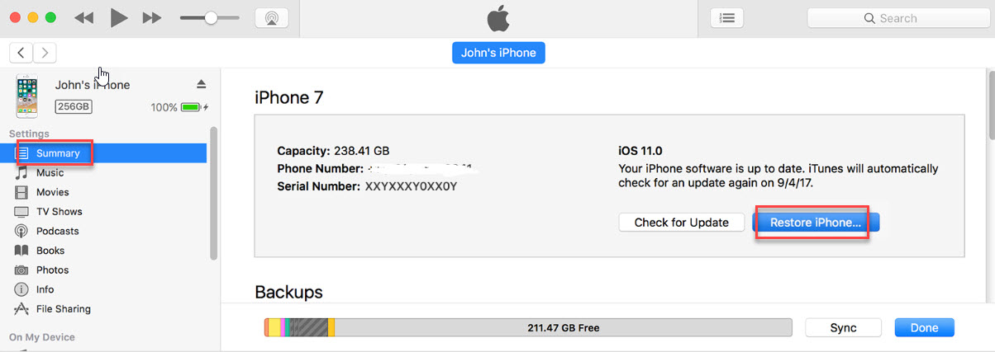Click the rewind playback button
995x352 pixels.
pyautogui.click(x=83, y=18)
